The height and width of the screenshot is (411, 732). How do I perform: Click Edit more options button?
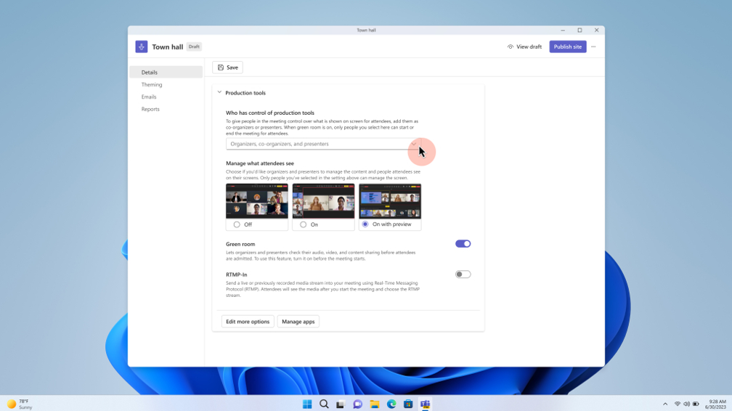248,322
